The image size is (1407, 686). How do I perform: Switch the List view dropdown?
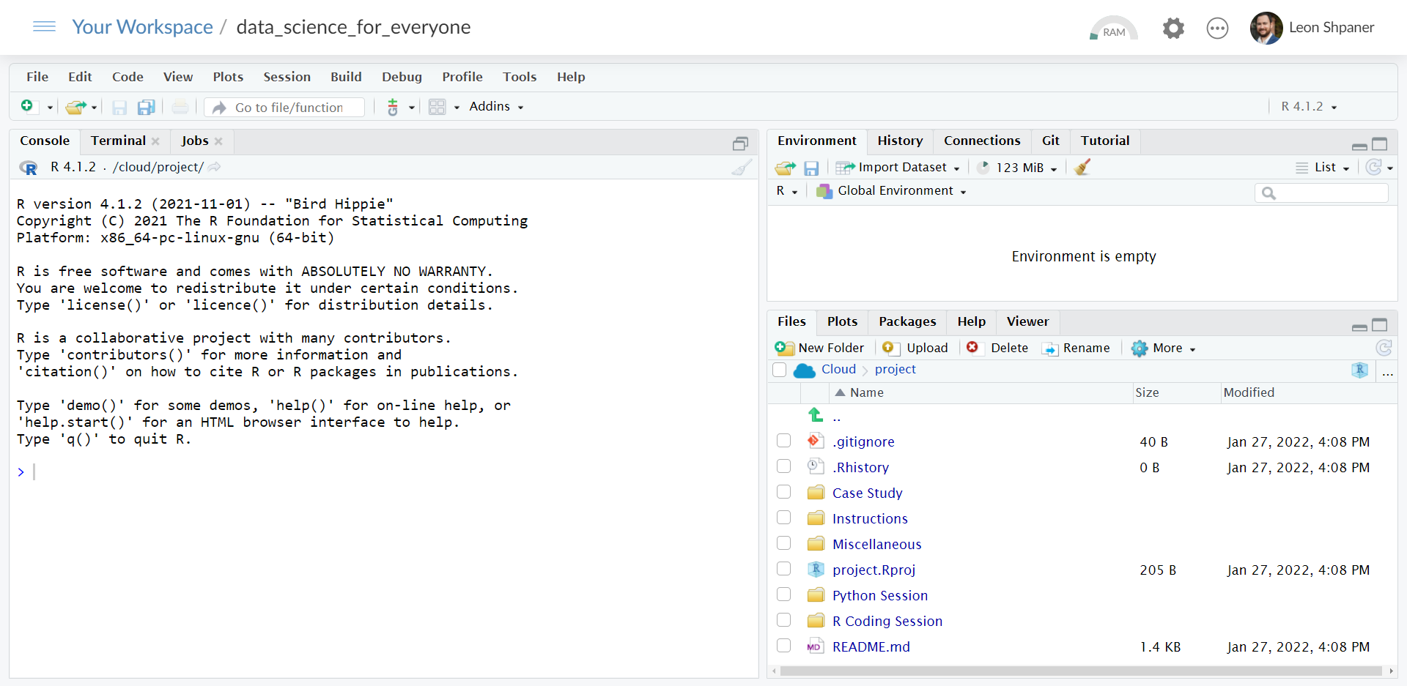[x=1323, y=168]
